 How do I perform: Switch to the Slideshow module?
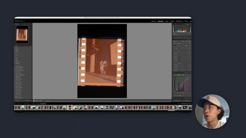click(x=179, y=21)
